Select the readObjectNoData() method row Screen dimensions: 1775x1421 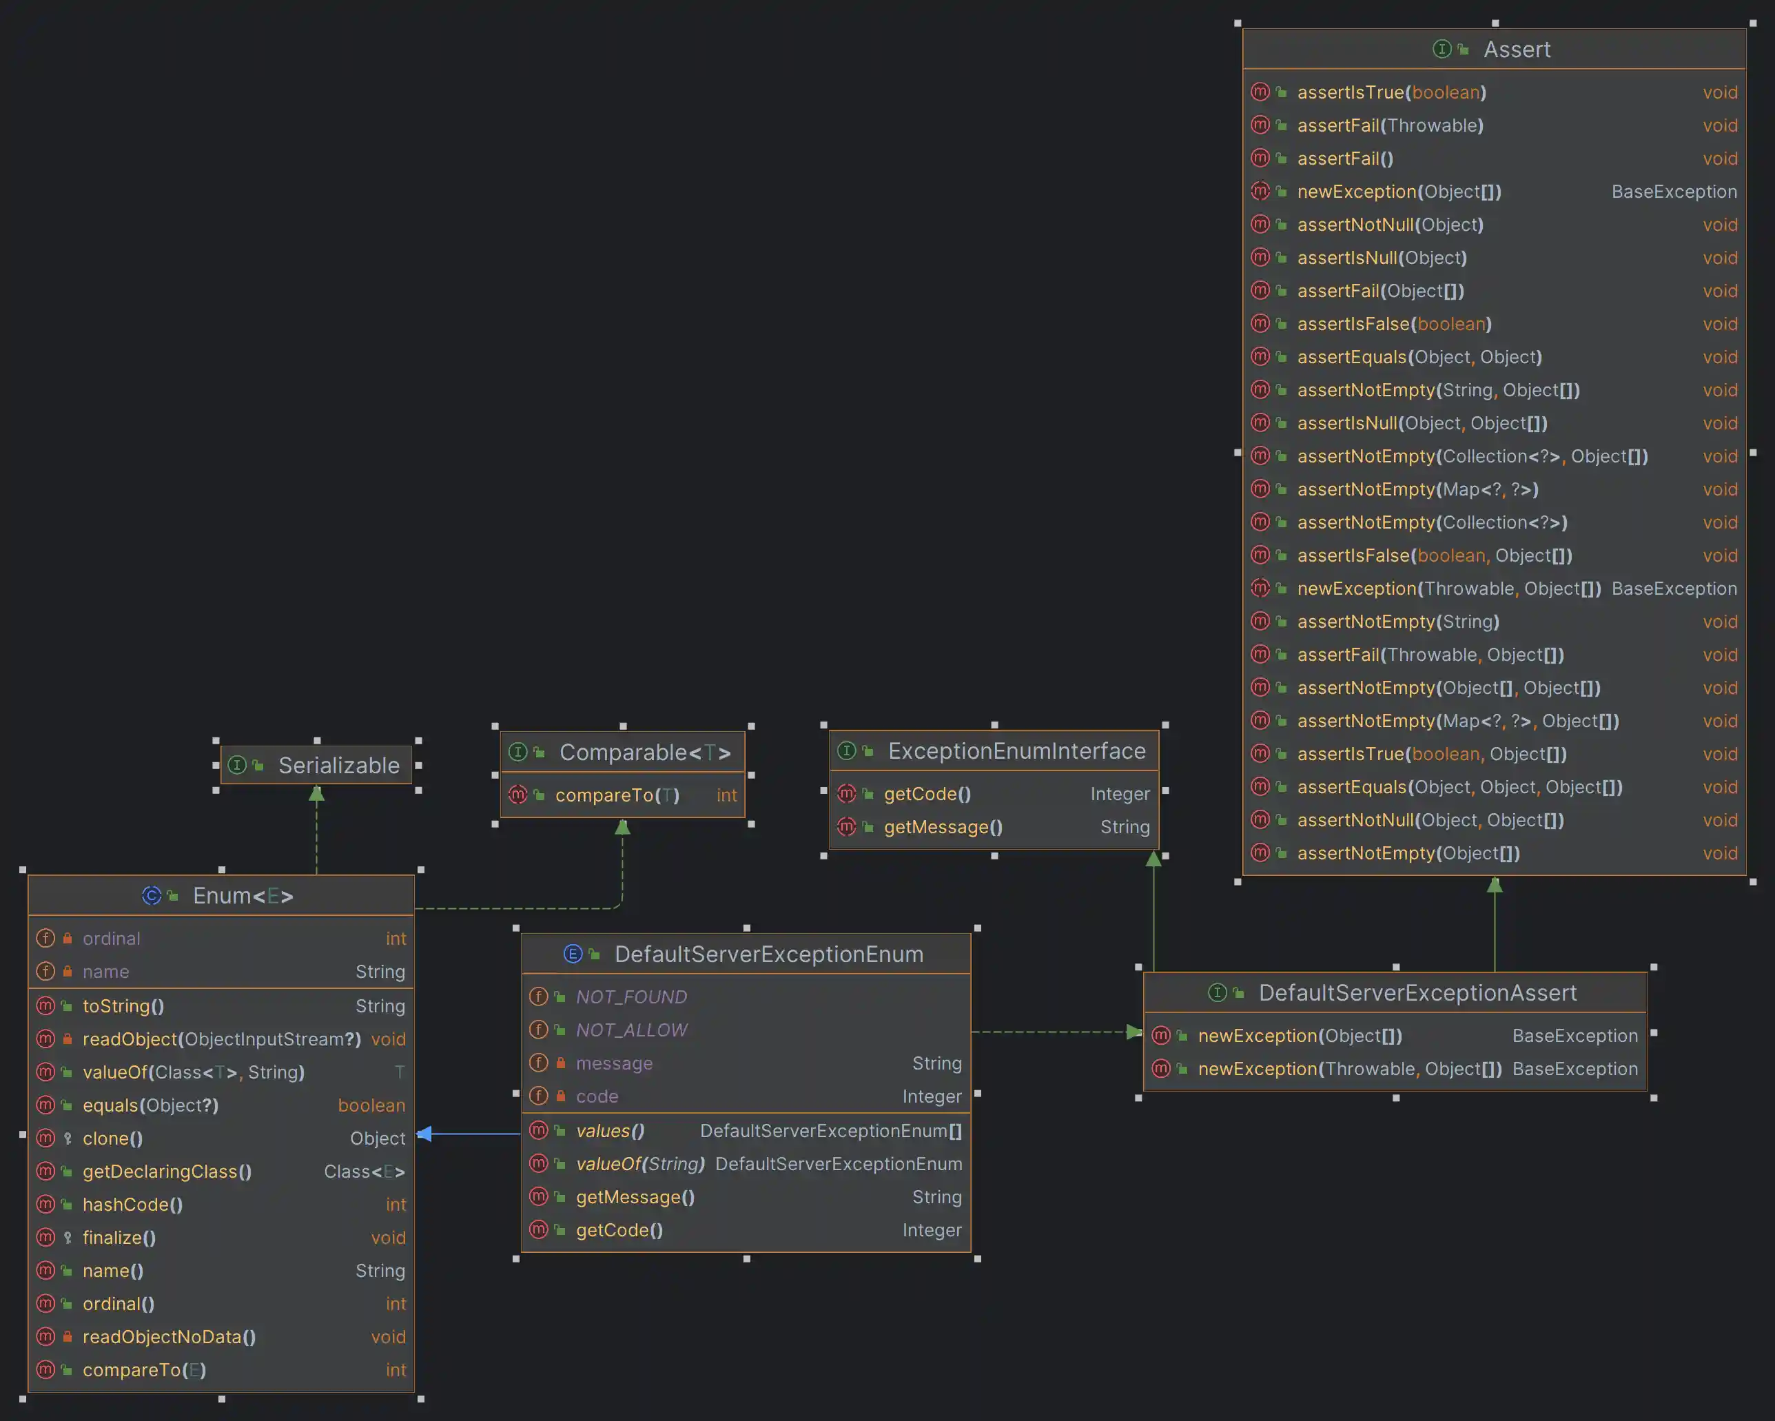pyautogui.click(x=169, y=1337)
